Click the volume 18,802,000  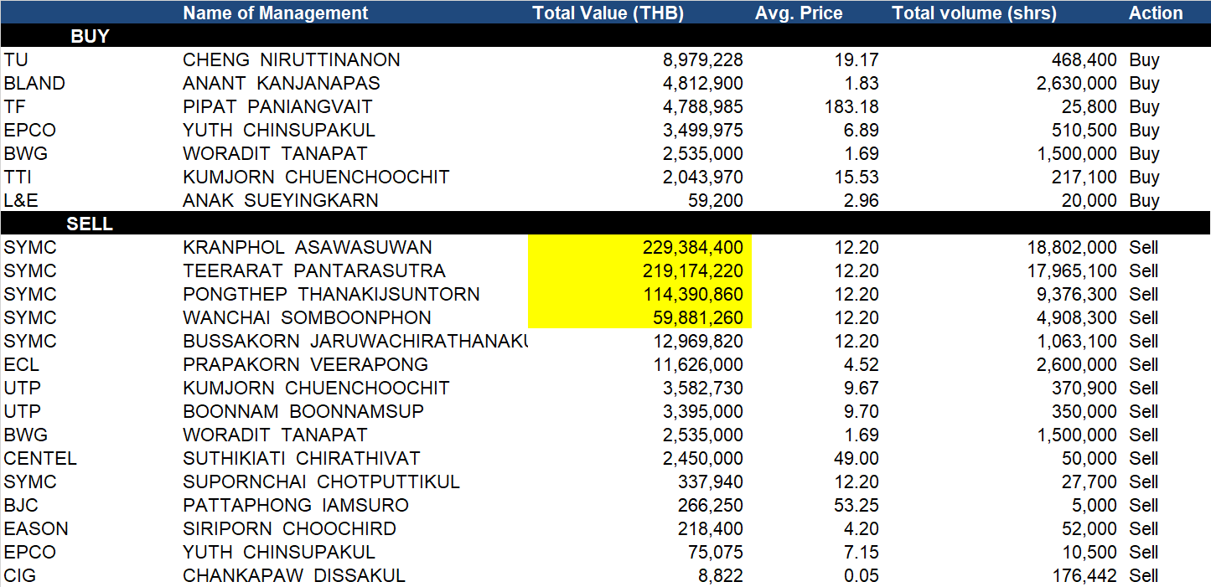[1072, 247]
